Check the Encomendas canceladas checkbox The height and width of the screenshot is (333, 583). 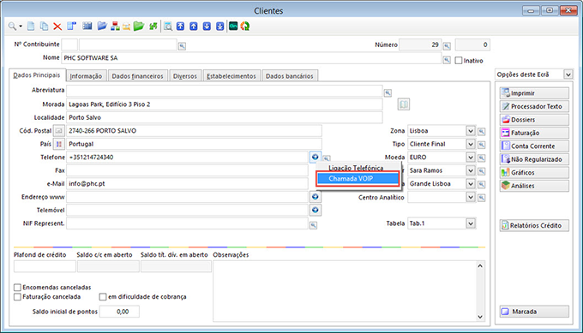pyautogui.click(x=17, y=288)
